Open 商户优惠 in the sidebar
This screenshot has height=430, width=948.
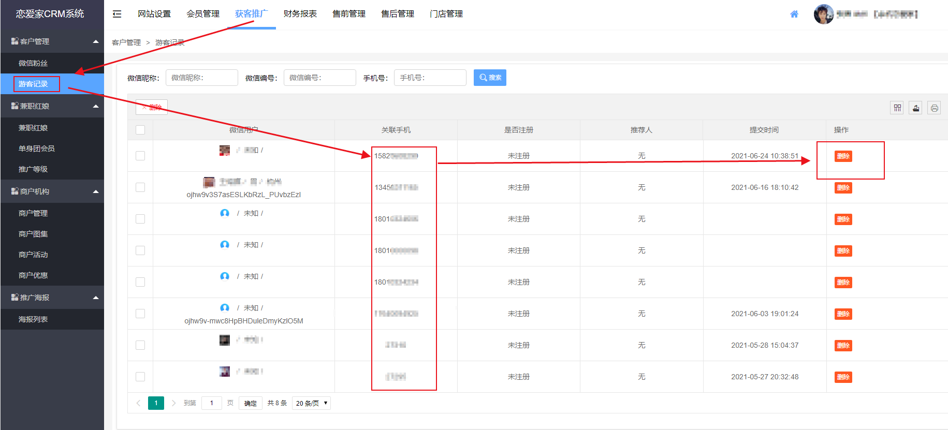pos(33,275)
